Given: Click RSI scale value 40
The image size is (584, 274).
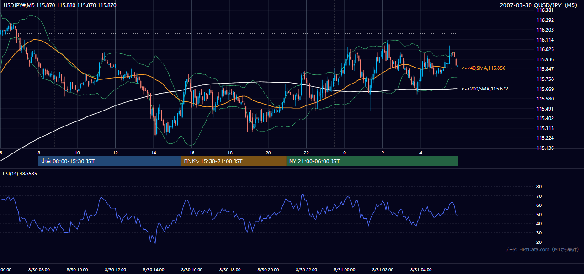Looking at the screenshot, I should click(539, 223).
